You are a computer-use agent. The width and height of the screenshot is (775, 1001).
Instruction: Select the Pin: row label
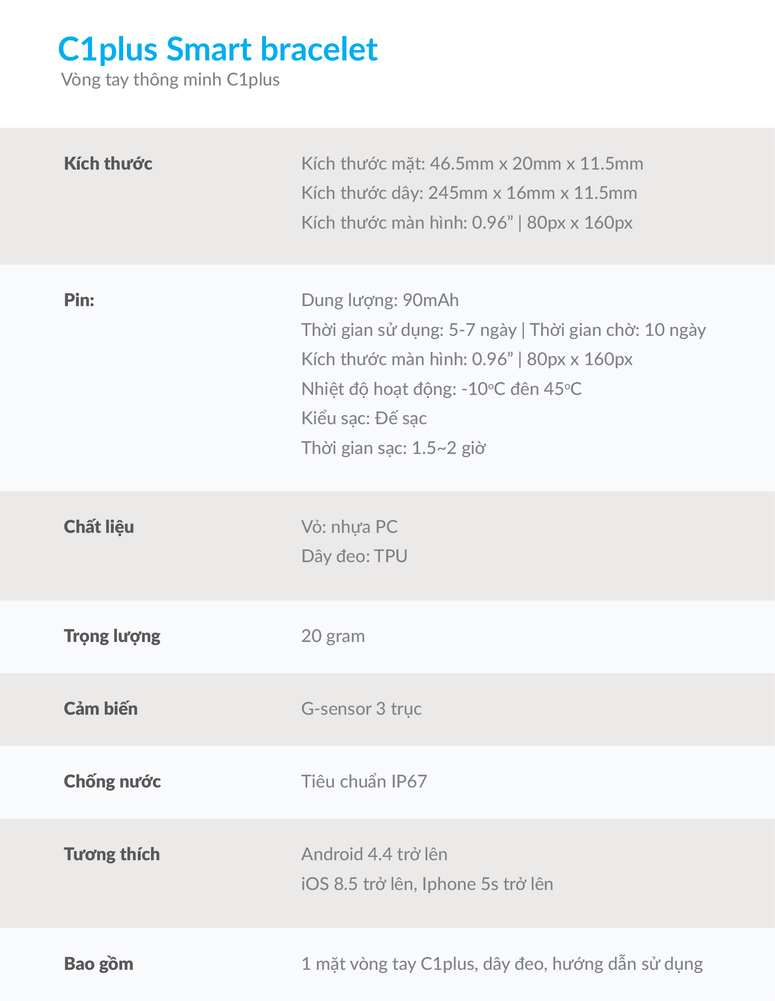[79, 300]
